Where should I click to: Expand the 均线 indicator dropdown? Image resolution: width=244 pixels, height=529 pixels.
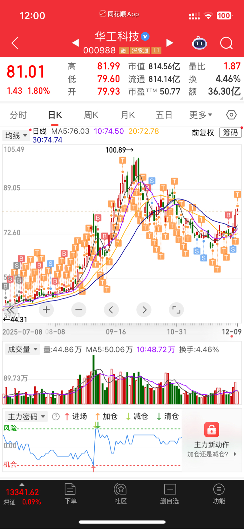pyautogui.click(x=17, y=136)
